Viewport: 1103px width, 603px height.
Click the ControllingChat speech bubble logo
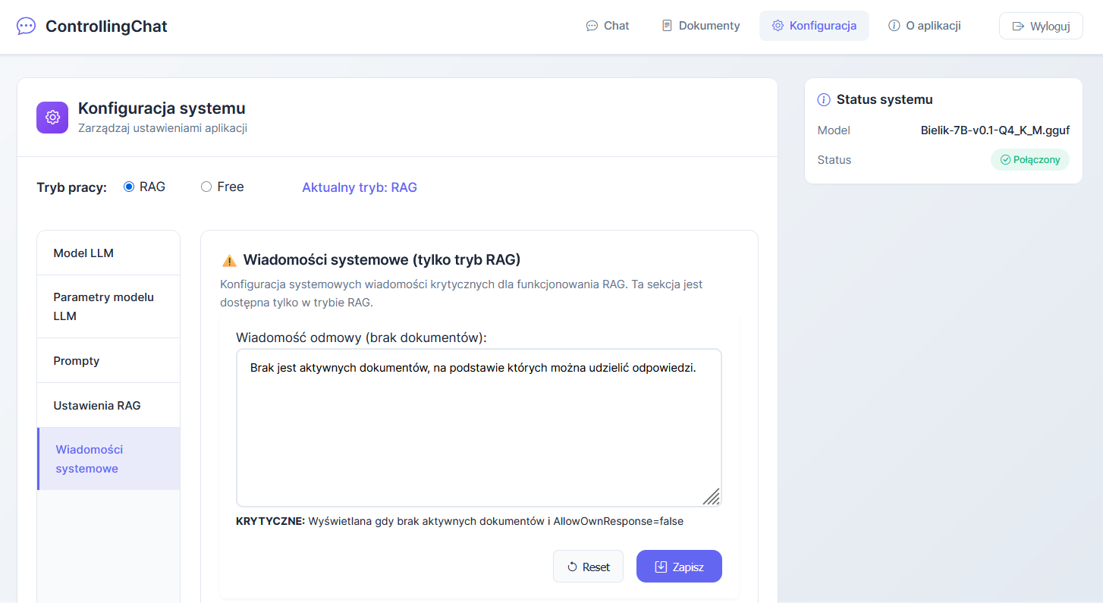[x=26, y=26]
